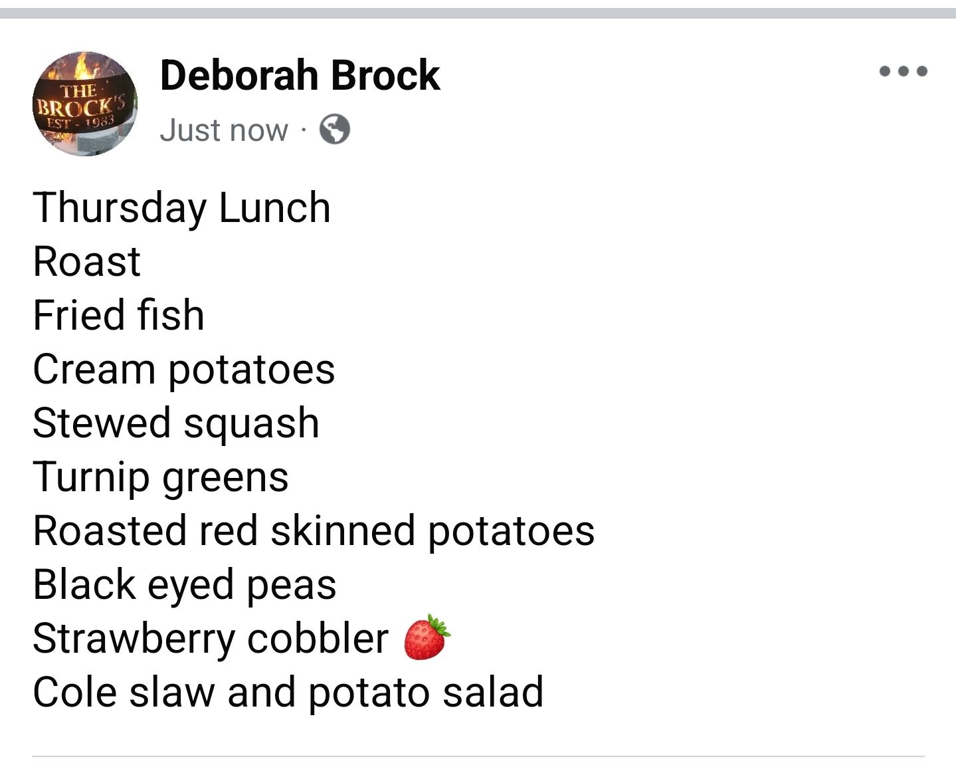Click the 'Fried fish' menu line
The image size is (956, 783).
point(118,314)
